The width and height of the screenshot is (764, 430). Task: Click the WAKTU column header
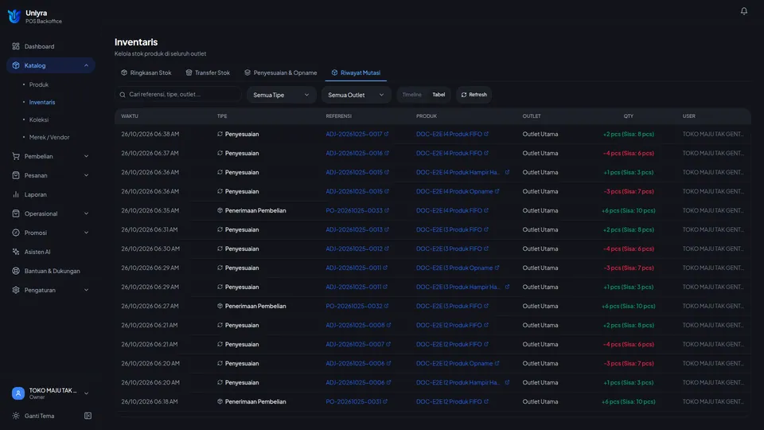coord(130,116)
